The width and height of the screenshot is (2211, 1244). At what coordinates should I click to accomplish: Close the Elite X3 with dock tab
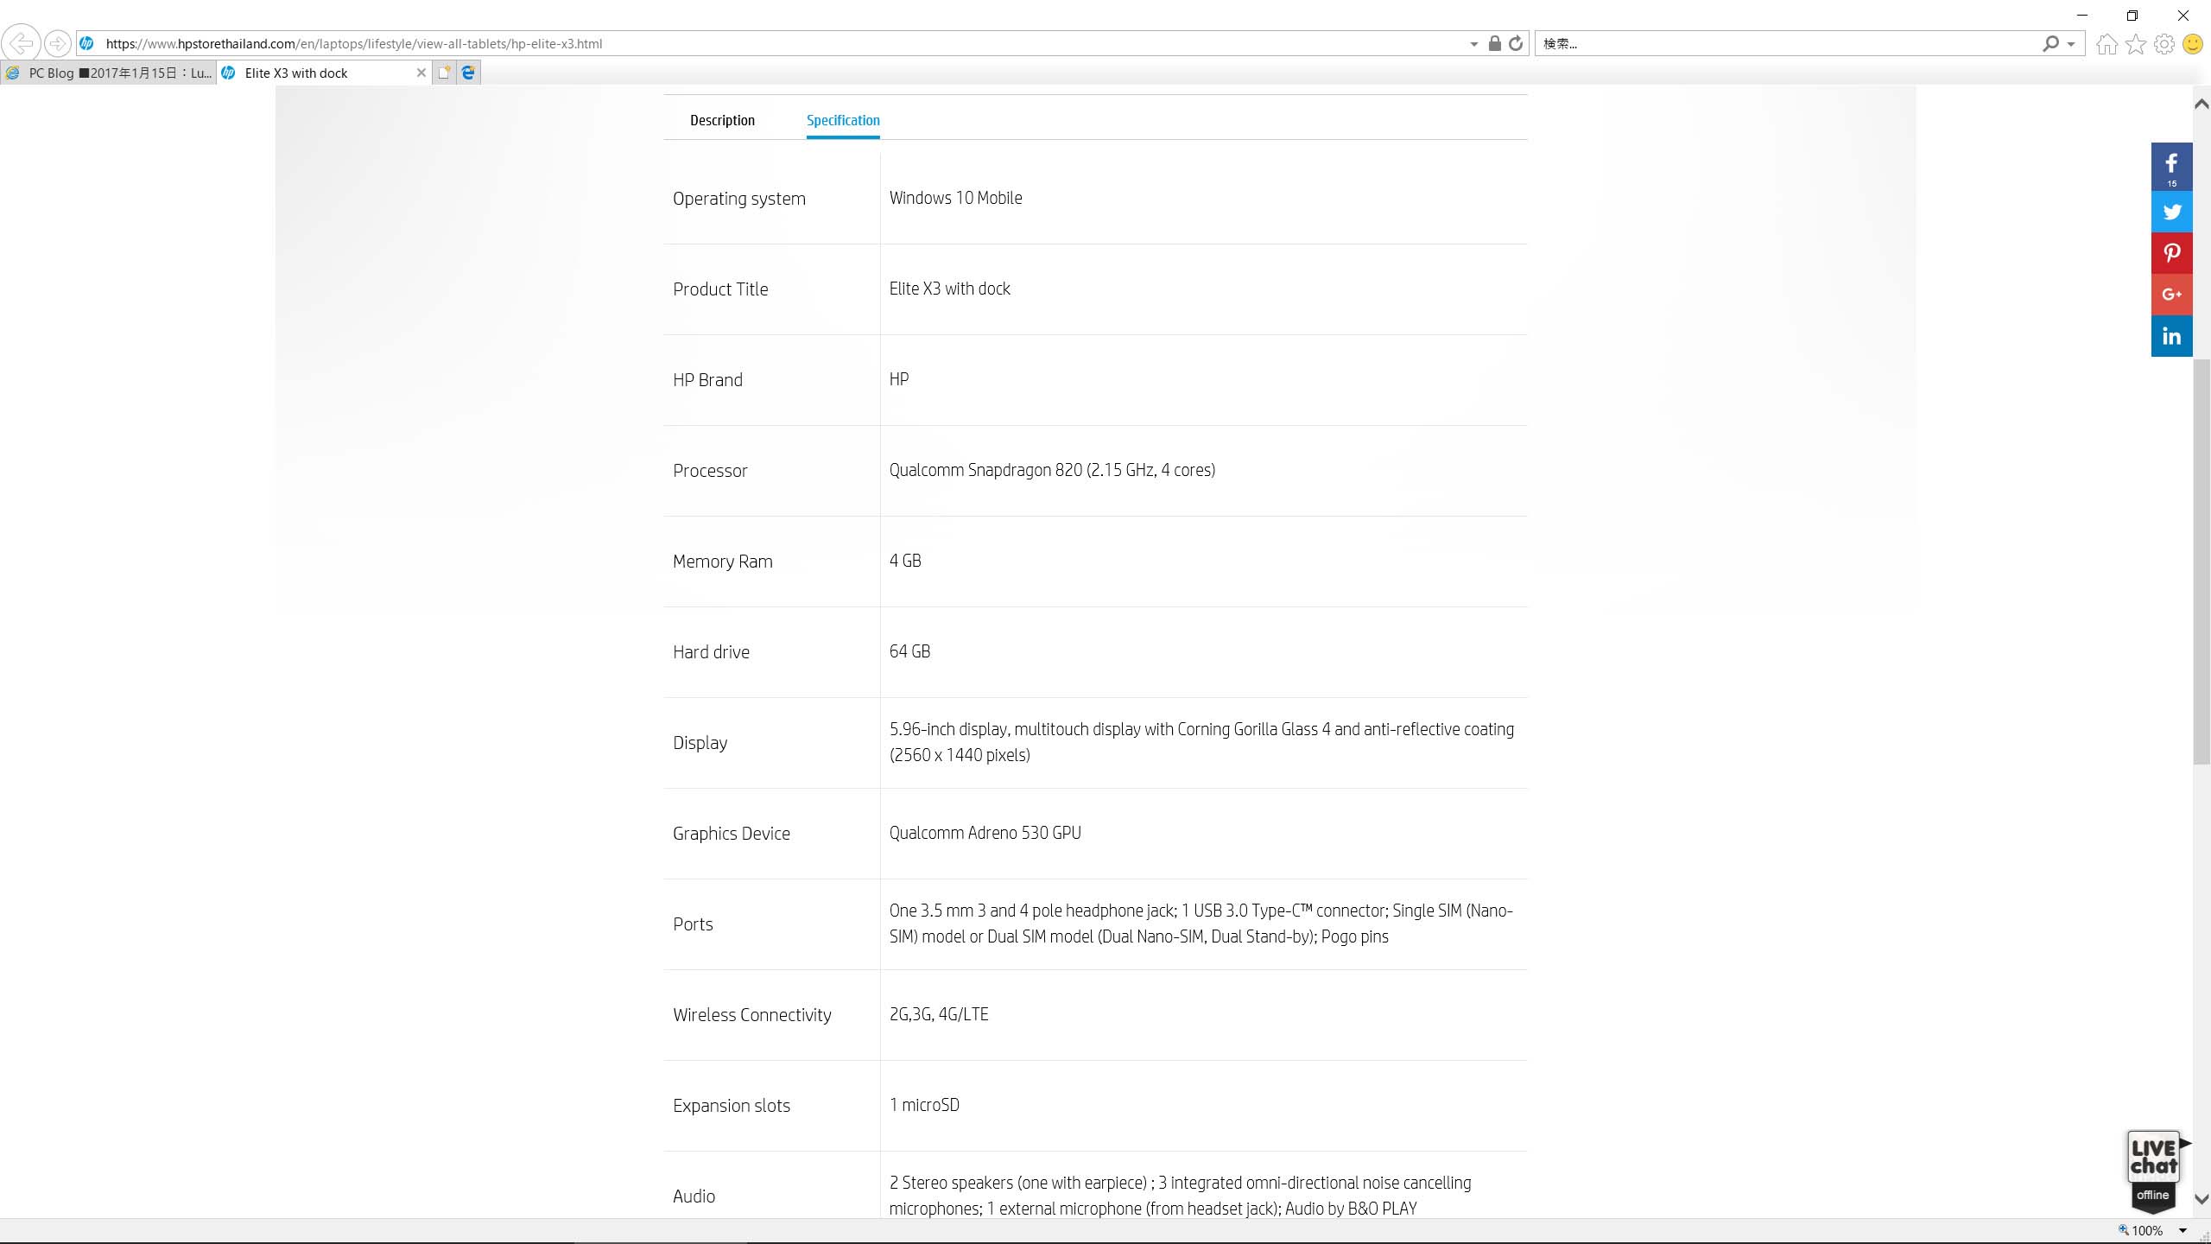pos(421,73)
